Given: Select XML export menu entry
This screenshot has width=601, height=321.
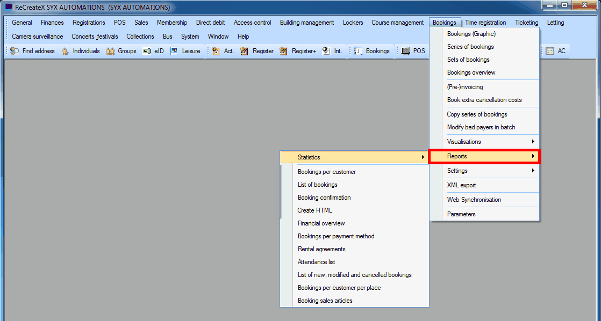Looking at the screenshot, I should click(461, 185).
